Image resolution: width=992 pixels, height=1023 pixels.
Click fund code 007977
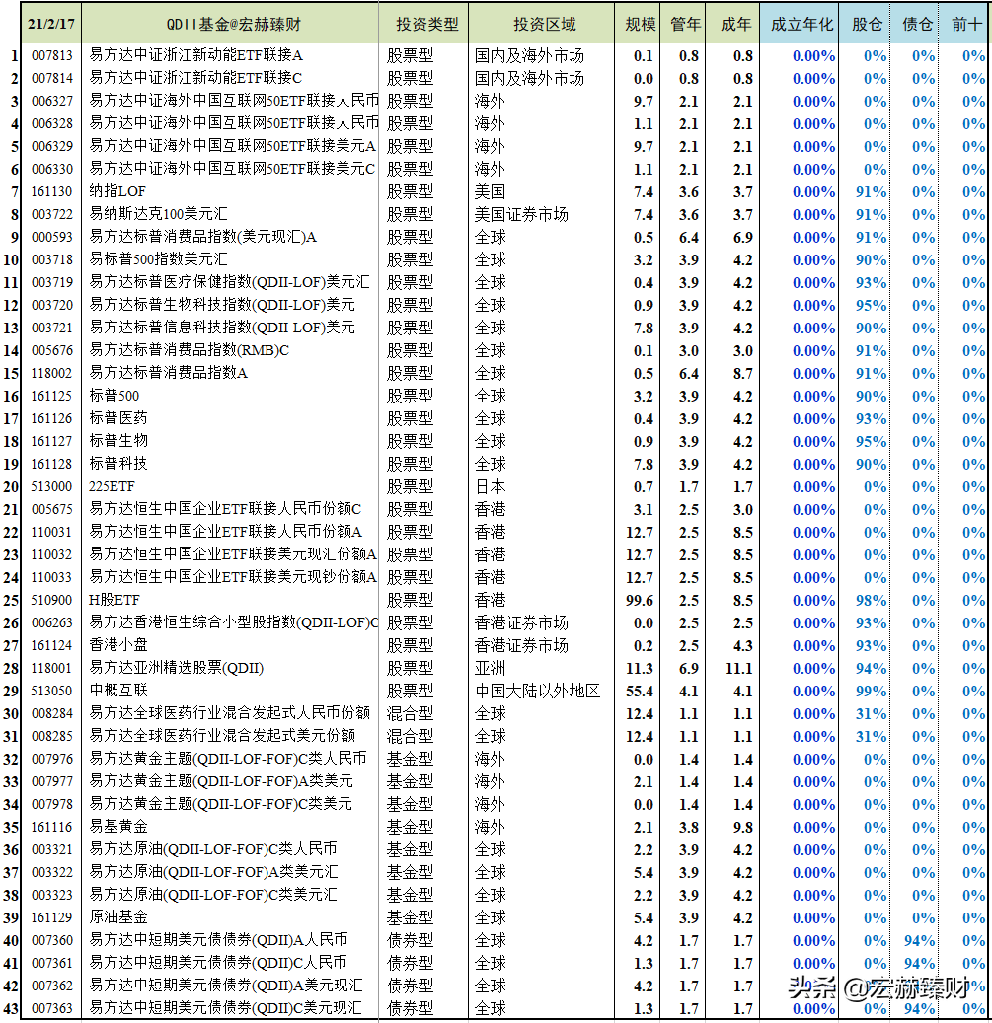pos(51,781)
